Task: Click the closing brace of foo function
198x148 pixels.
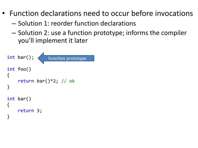Action: pos(8,87)
